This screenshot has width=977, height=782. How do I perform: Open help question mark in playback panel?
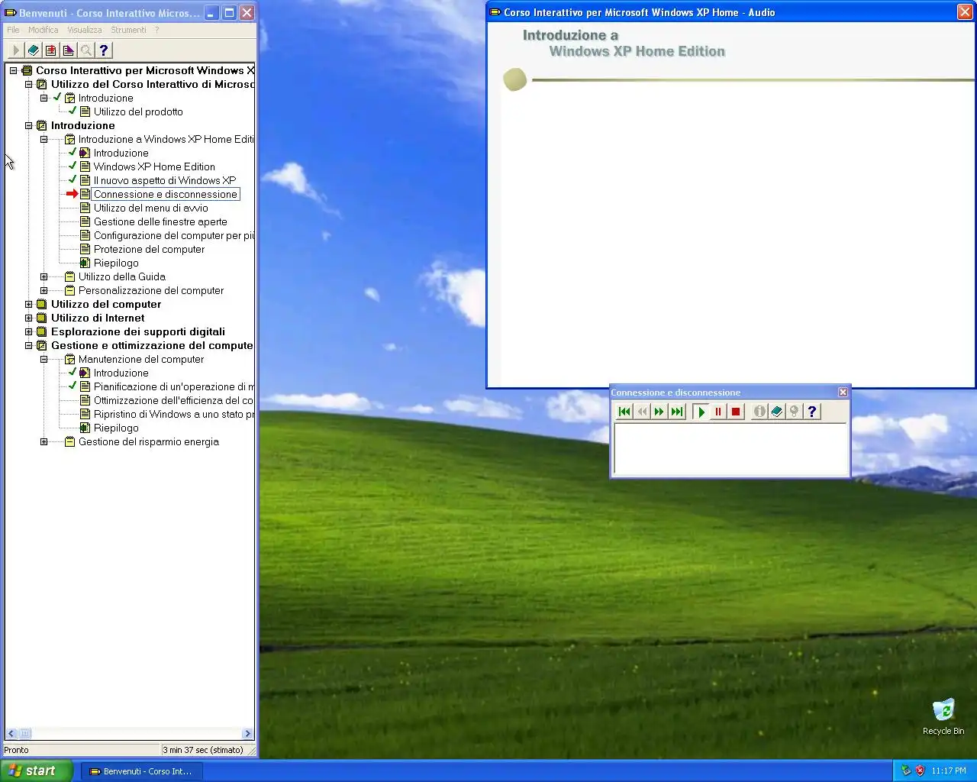coord(812,412)
